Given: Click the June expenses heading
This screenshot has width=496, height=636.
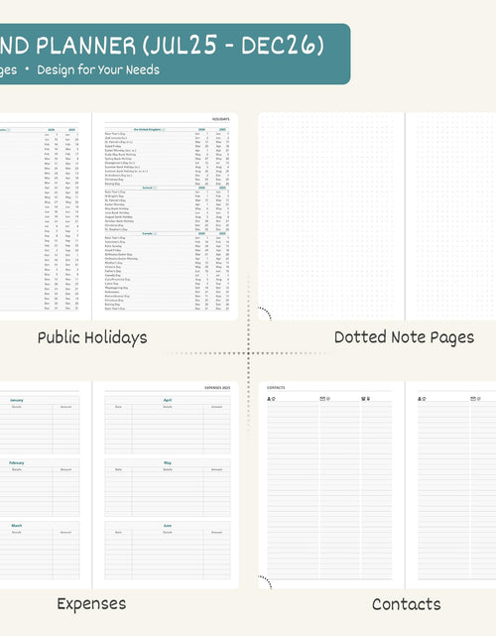Looking at the screenshot, I should coord(168,526).
